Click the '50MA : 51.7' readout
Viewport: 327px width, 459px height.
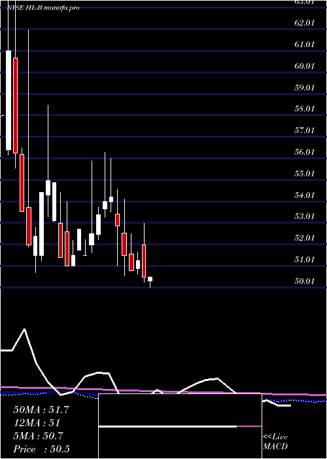(x=41, y=410)
